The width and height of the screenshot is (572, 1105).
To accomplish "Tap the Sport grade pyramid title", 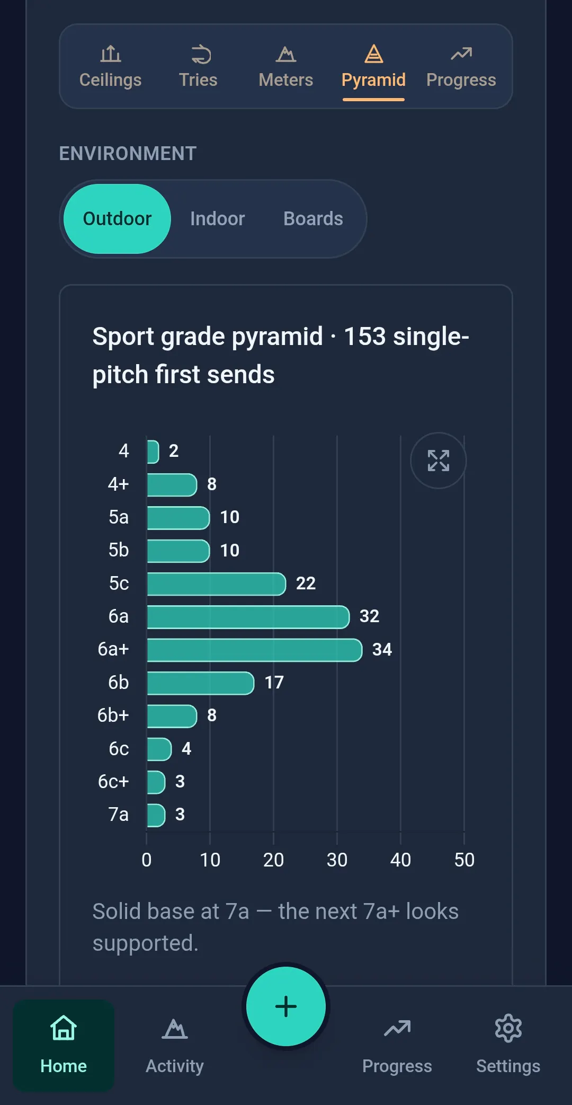I will [281, 355].
